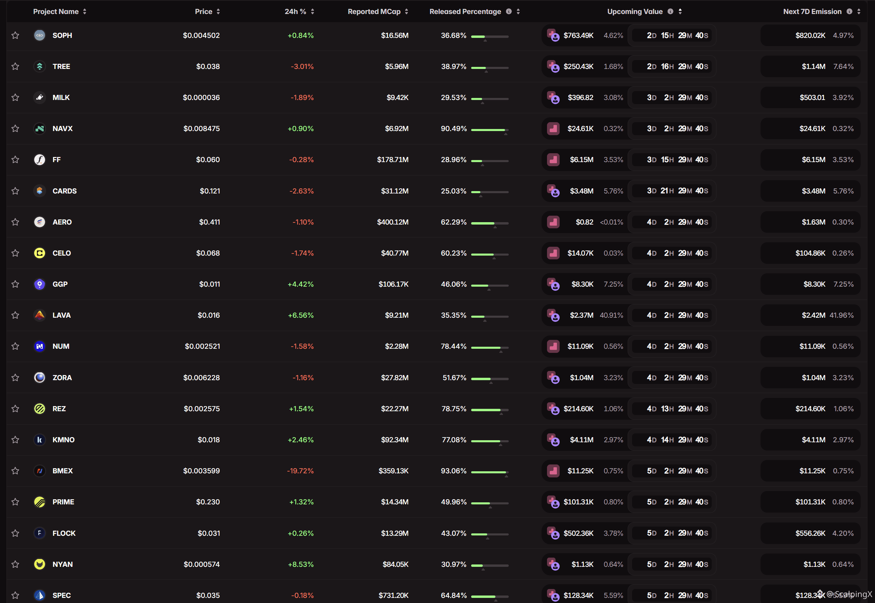Click the unlock allocation icon in TREE row
The image size is (875, 603).
pyautogui.click(x=553, y=67)
